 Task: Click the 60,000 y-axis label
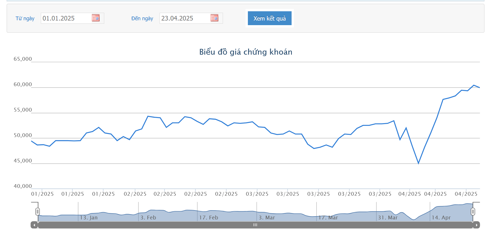coord(23,84)
